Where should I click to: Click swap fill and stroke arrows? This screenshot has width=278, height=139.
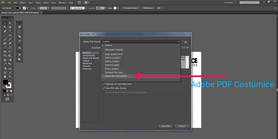11,80
